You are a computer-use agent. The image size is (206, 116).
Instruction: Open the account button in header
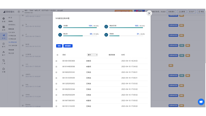(192, 11)
